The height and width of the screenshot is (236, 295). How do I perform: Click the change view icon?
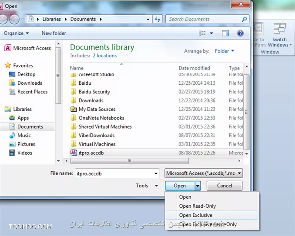click(x=202, y=33)
